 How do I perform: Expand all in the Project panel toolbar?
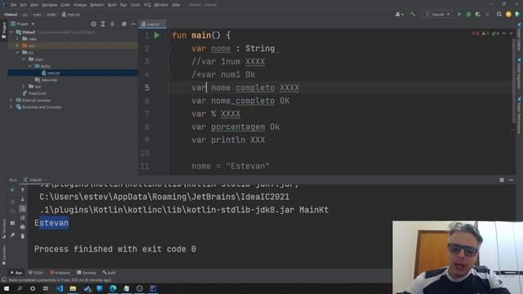(103, 24)
